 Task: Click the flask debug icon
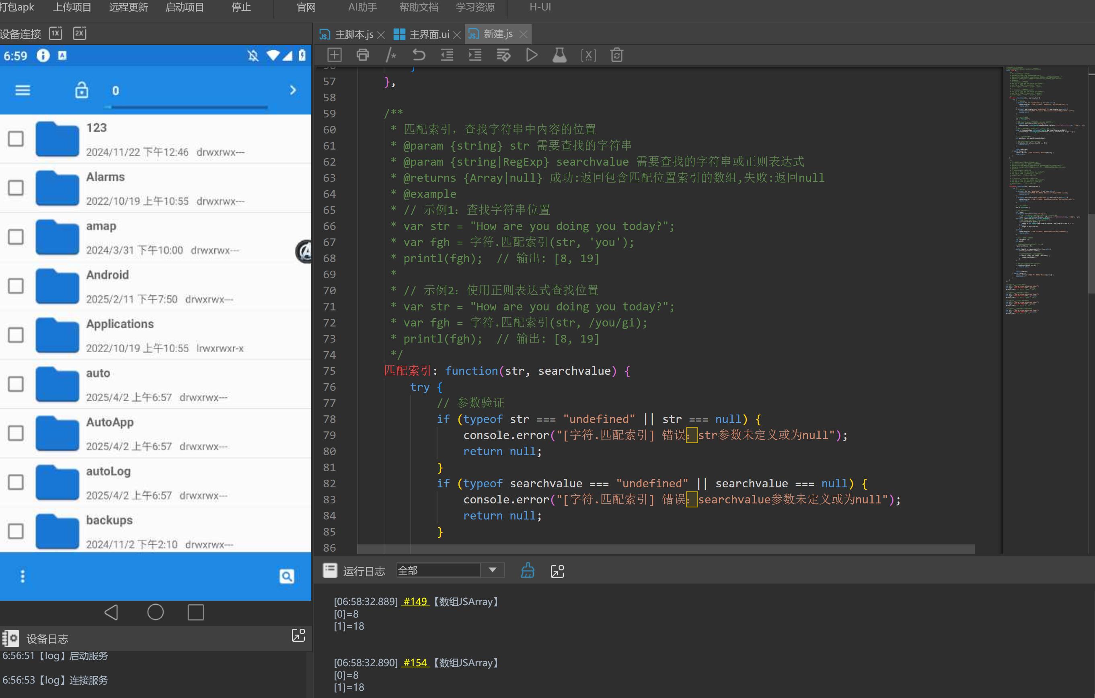[559, 55]
